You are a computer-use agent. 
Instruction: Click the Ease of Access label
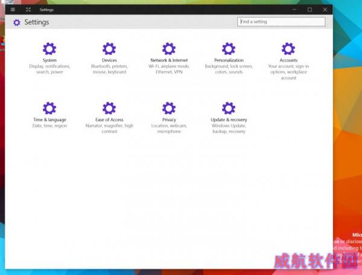[109, 120]
